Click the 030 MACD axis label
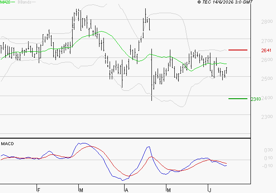The width and height of the screenshot is (276, 193). [x=268, y=150]
